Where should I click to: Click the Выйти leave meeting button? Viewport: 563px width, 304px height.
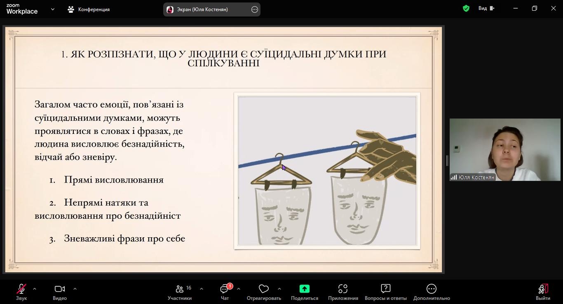[x=543, y=292]
